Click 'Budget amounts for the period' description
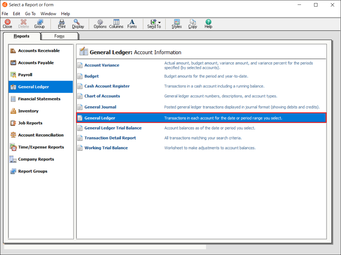341x255 pixels. click(206, 76)
